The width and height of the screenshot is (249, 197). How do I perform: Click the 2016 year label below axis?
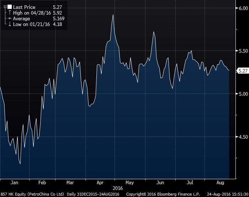pyautogui.click(x=117, y=187)
